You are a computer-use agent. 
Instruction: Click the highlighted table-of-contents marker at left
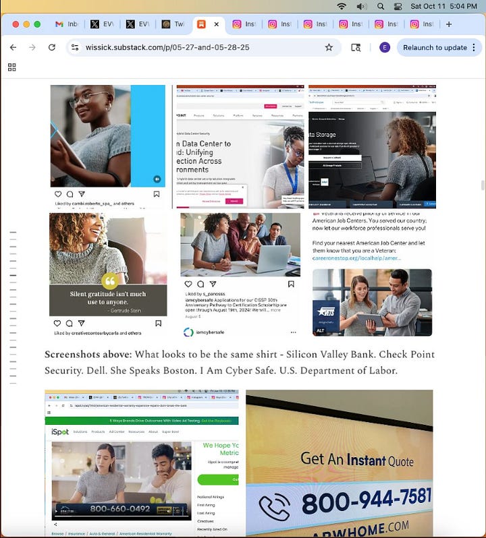click(x=13, y=275)
